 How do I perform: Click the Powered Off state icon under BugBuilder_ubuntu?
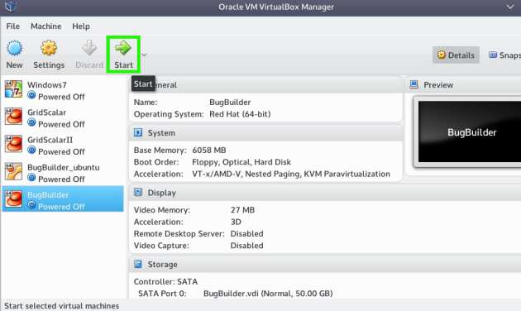(31, 178)
